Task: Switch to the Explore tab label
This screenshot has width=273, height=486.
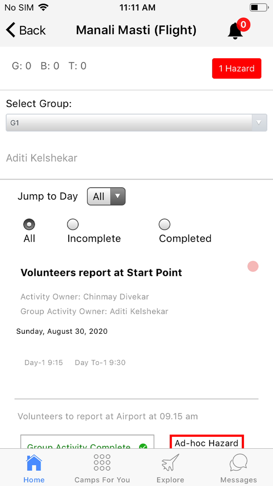Action: 170,480
